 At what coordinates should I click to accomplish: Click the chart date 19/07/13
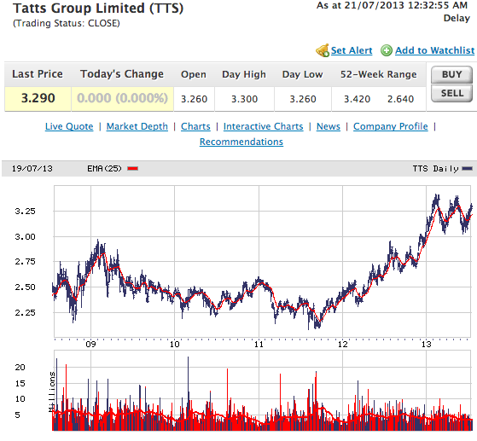[32, 169]
